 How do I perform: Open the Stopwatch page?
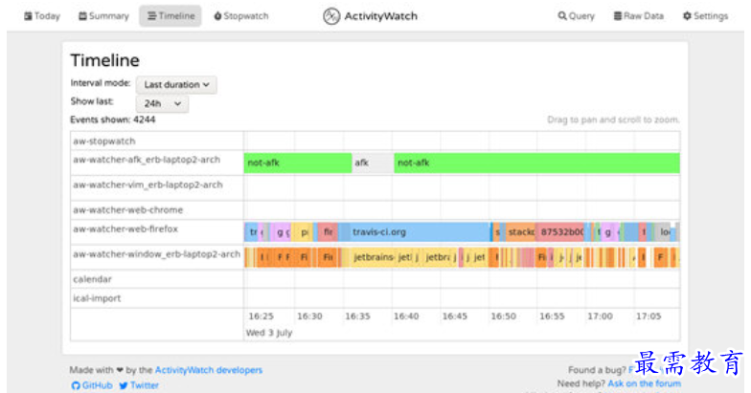(241, 16)
